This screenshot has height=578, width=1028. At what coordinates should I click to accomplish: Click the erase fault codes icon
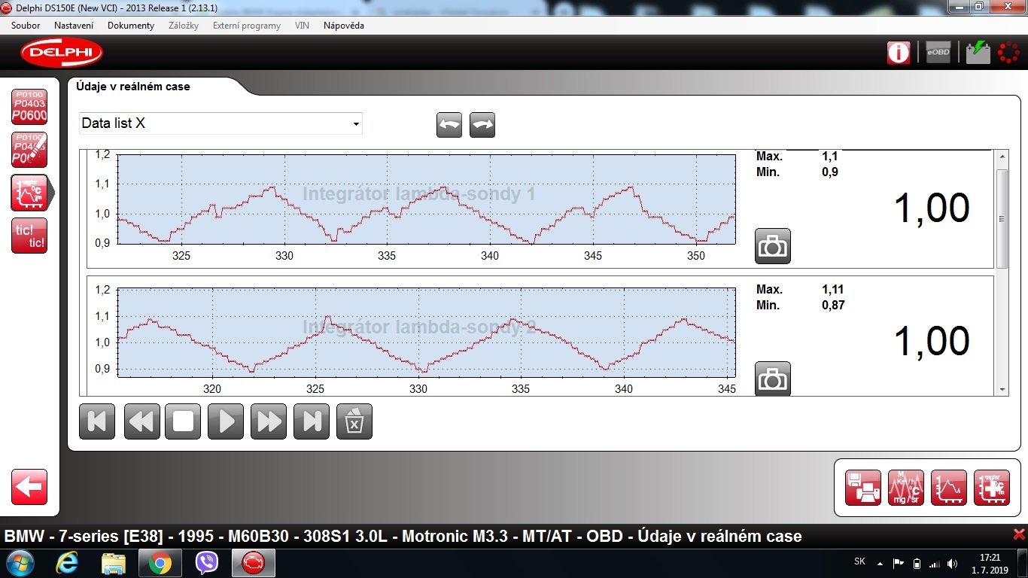coord(29,149)
